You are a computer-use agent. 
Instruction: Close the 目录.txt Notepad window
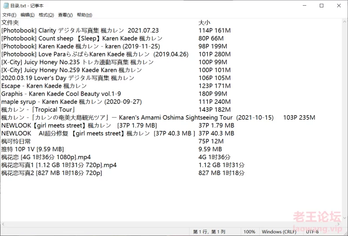tap(339, 6)
